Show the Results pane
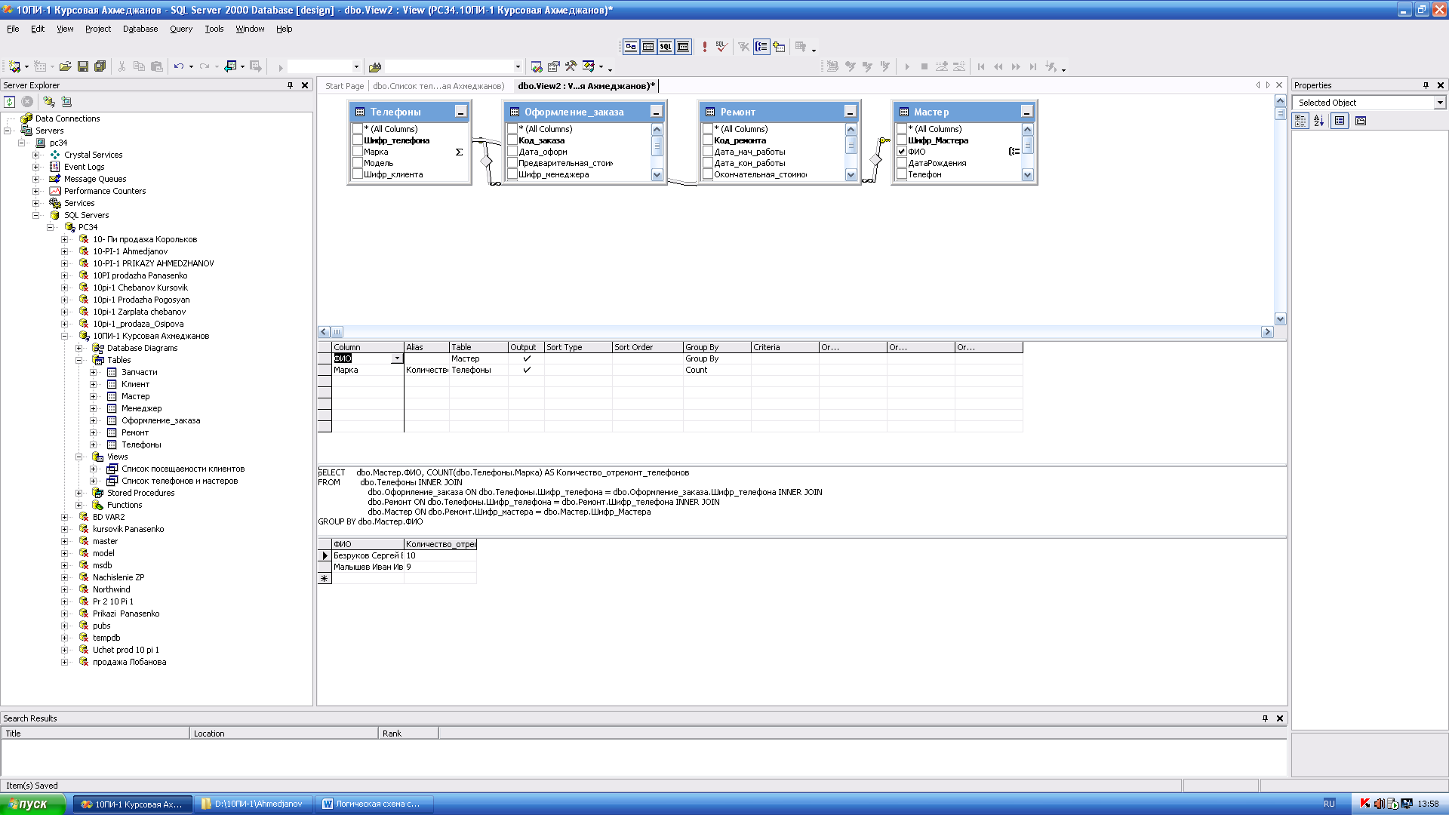The image size is (1449, 815). click(683, 47)
